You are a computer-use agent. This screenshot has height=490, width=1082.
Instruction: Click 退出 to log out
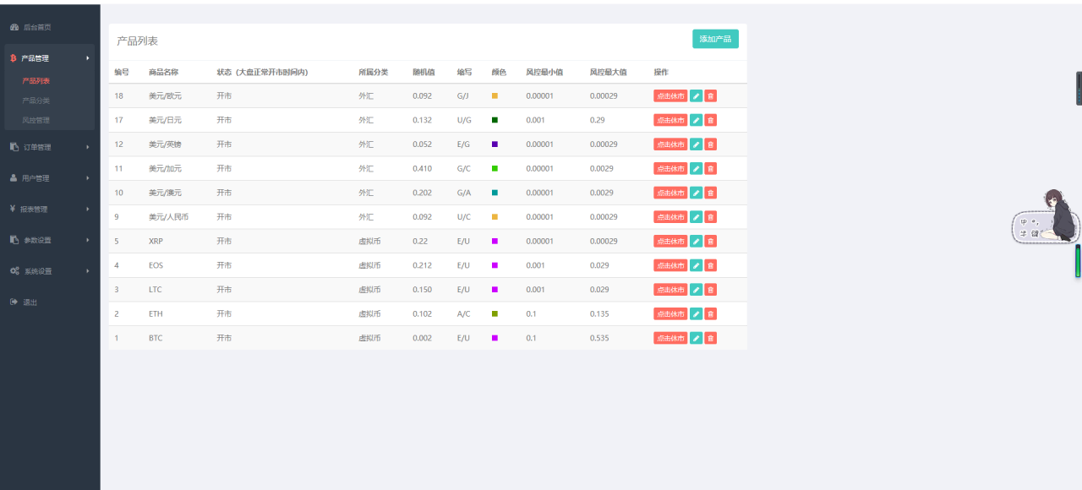pos(30,302)
